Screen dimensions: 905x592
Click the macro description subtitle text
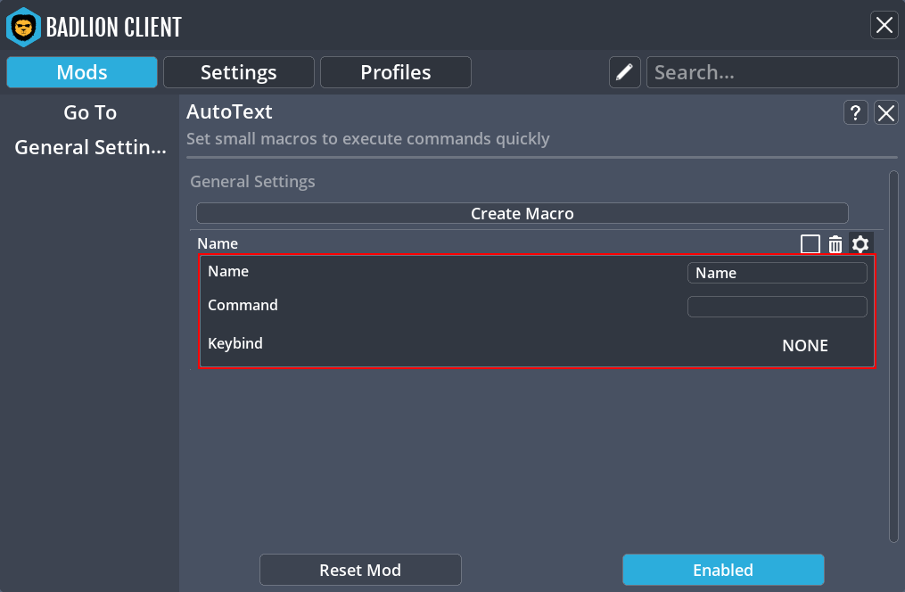point(368,138)
